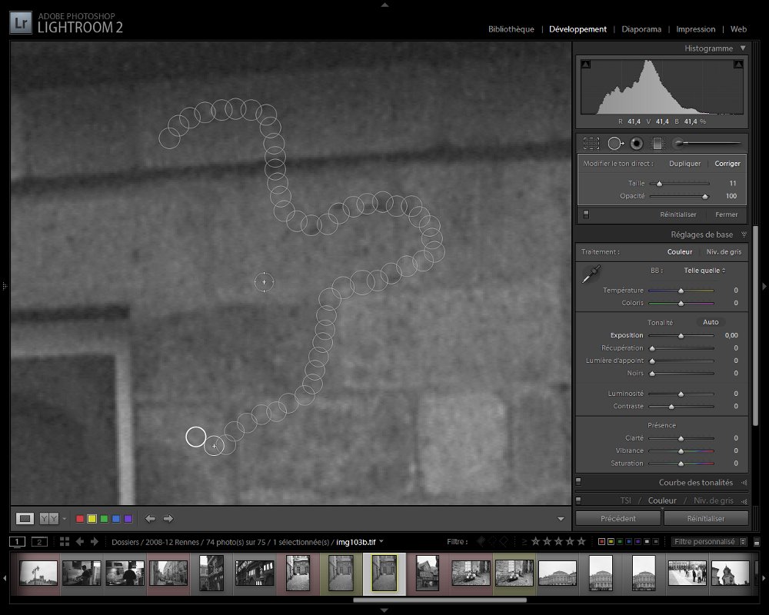Filter filmstrip by red label
The height and width of the screenshot is (615, 769).
[x=602, y=542]
